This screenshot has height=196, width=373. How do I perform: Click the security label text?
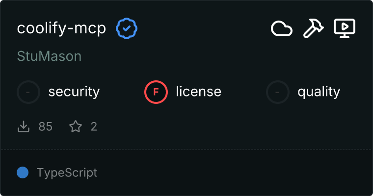pyautogui.click(x=74, y=92)
